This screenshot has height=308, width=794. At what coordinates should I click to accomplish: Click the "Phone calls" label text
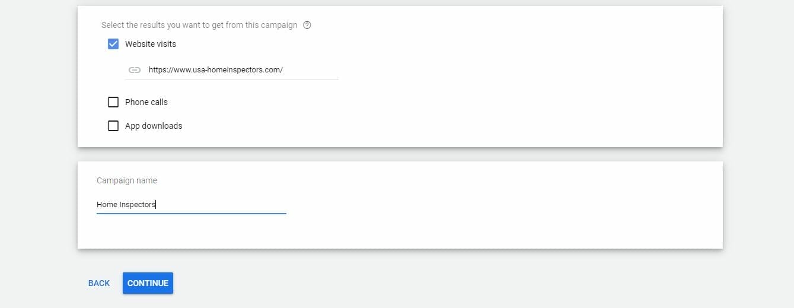[146, 102]
